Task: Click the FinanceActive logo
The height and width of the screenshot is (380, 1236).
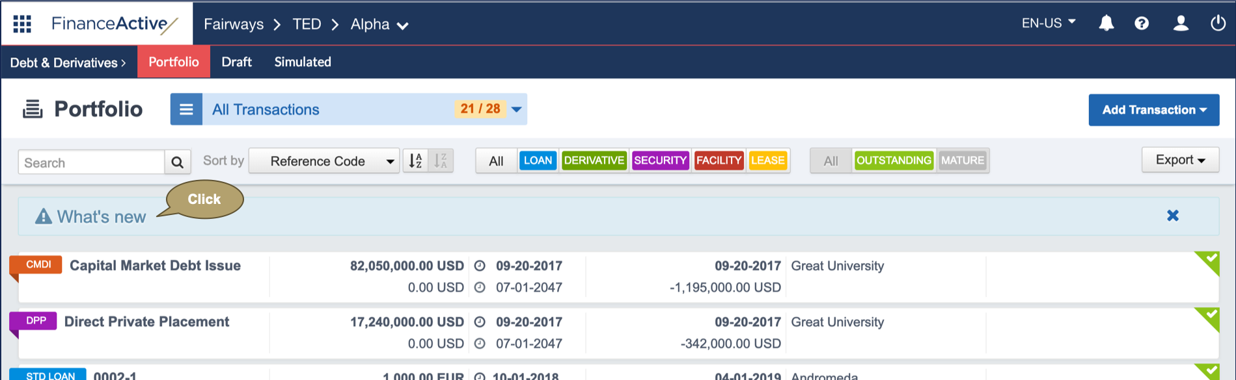Action: click(115, 24)
